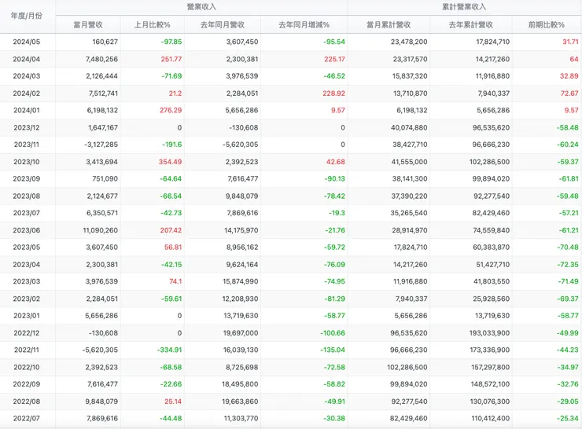Click the -334.91 month comparison value
The width and height of the screenshot is (582, 429).
tap(170, 350)
